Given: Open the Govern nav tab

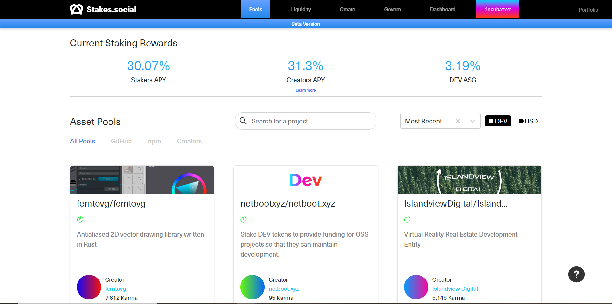Looking at the screenshot, I should tap(392, 9).
